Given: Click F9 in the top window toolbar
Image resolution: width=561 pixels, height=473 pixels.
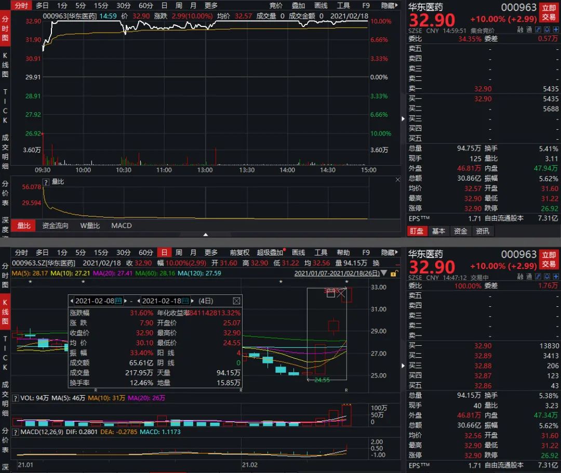Looking at the screenshot, I should (x=366, y=5).
